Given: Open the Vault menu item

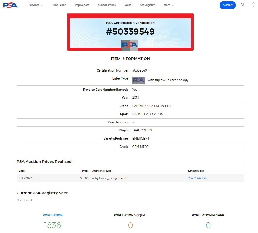Looking at the screenshot, I should pos(128,5).
